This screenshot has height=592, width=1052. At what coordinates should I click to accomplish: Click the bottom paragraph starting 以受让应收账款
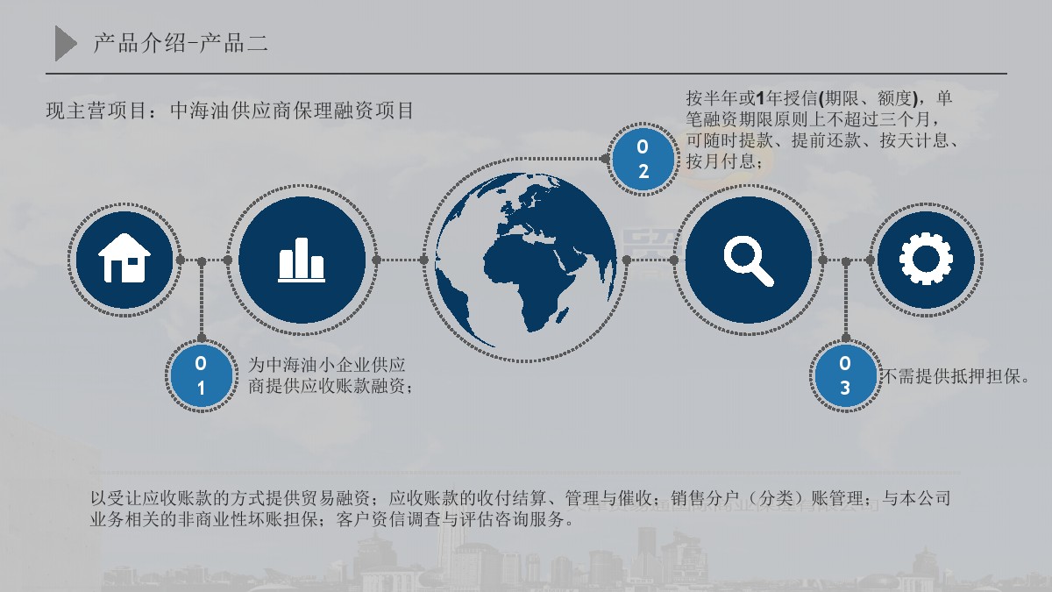(521, 509)
